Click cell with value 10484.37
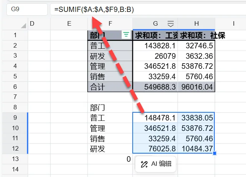Viewport: 246px width, 177px height. point(196,149)
